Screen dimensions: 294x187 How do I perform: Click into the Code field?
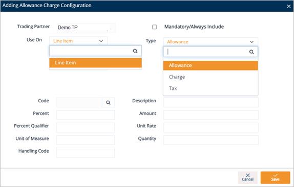79,103
